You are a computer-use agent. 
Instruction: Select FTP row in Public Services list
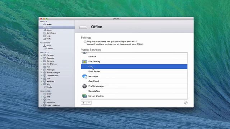click(x=134, y=66)
